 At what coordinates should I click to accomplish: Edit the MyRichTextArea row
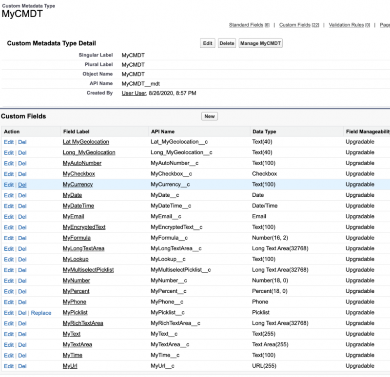9,323
